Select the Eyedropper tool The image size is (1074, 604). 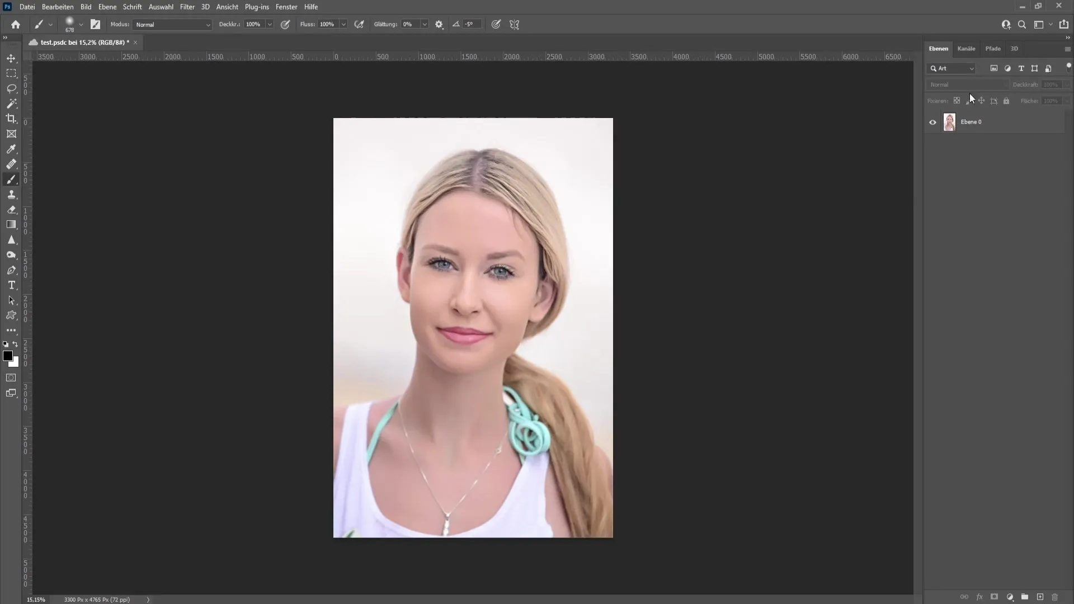coord(11,148)
